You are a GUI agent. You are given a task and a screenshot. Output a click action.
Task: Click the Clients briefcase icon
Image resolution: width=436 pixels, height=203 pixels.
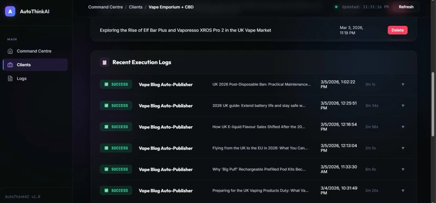[10, 65]
